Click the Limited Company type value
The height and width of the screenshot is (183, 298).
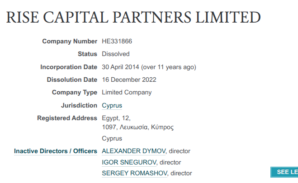(127, 93)
